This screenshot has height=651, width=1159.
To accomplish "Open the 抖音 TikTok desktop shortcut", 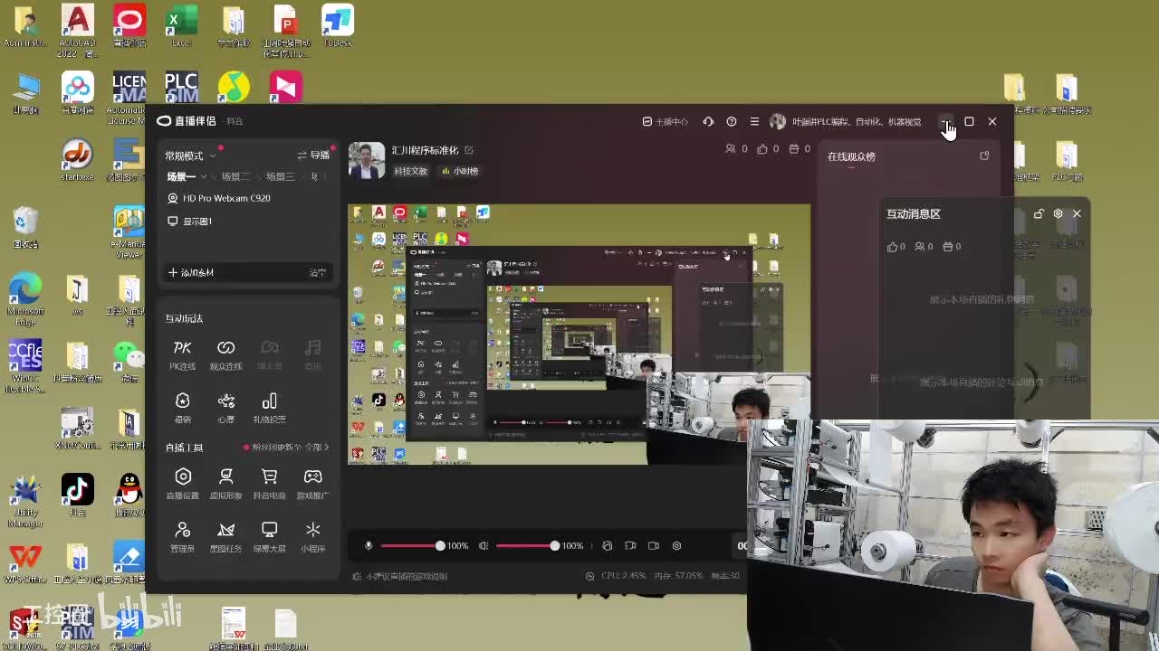I will (x=77, y=495).
